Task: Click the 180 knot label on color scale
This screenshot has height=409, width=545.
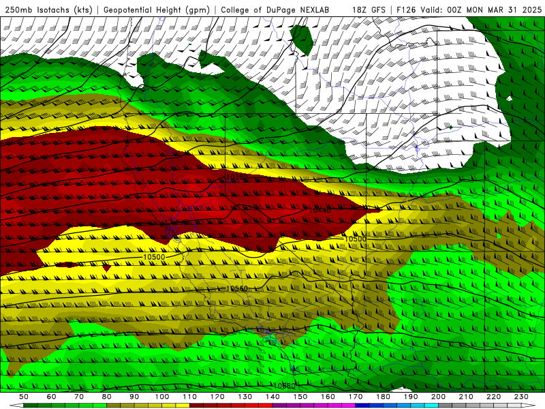Action: [383, 397]
